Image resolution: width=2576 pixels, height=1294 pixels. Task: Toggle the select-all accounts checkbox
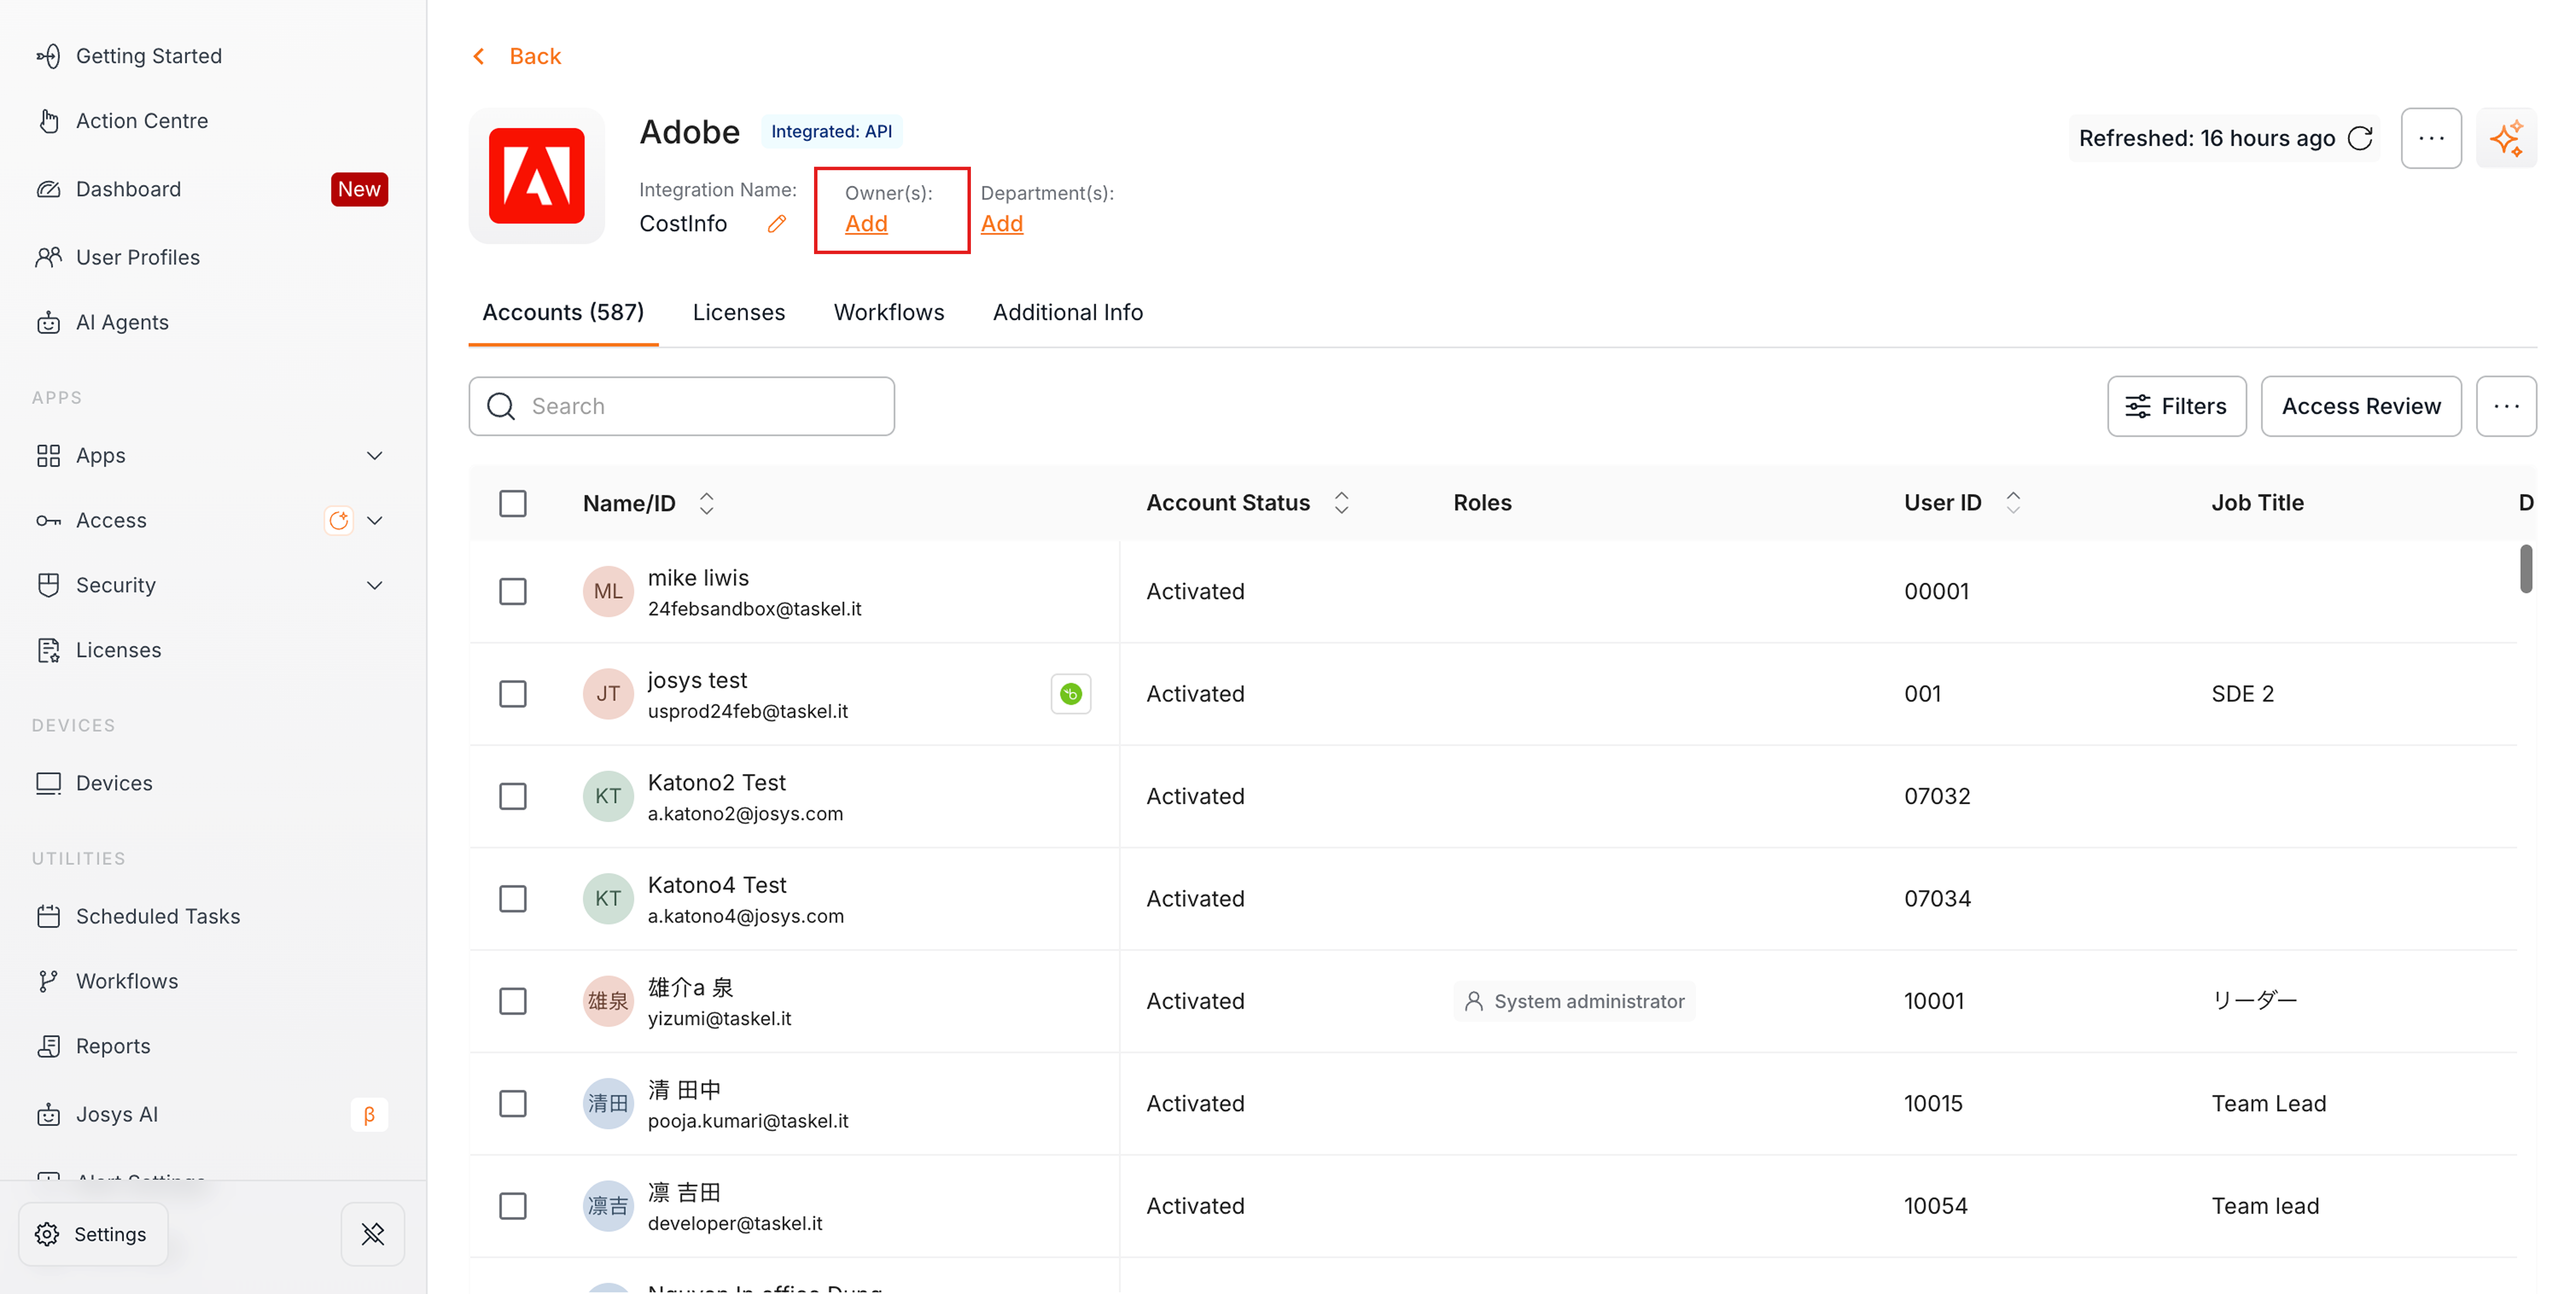point(513,503)
